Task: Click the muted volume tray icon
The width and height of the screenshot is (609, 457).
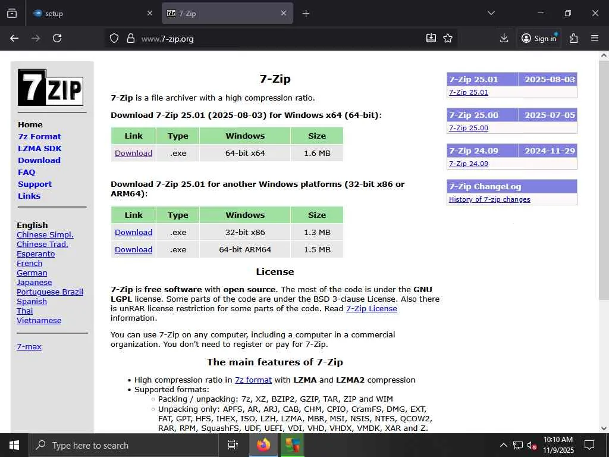Action: click(x=532, y=445)
